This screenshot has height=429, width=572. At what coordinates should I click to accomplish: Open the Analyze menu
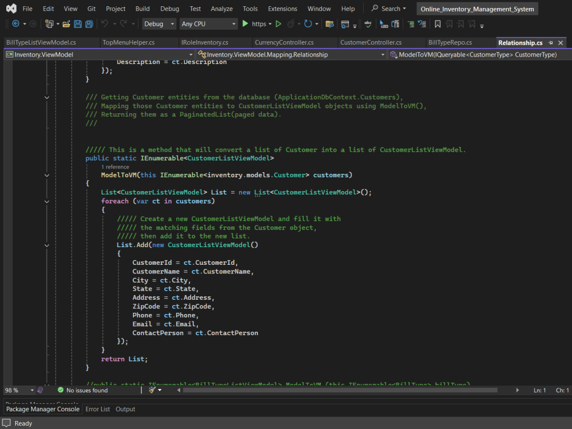pos(221,9)
